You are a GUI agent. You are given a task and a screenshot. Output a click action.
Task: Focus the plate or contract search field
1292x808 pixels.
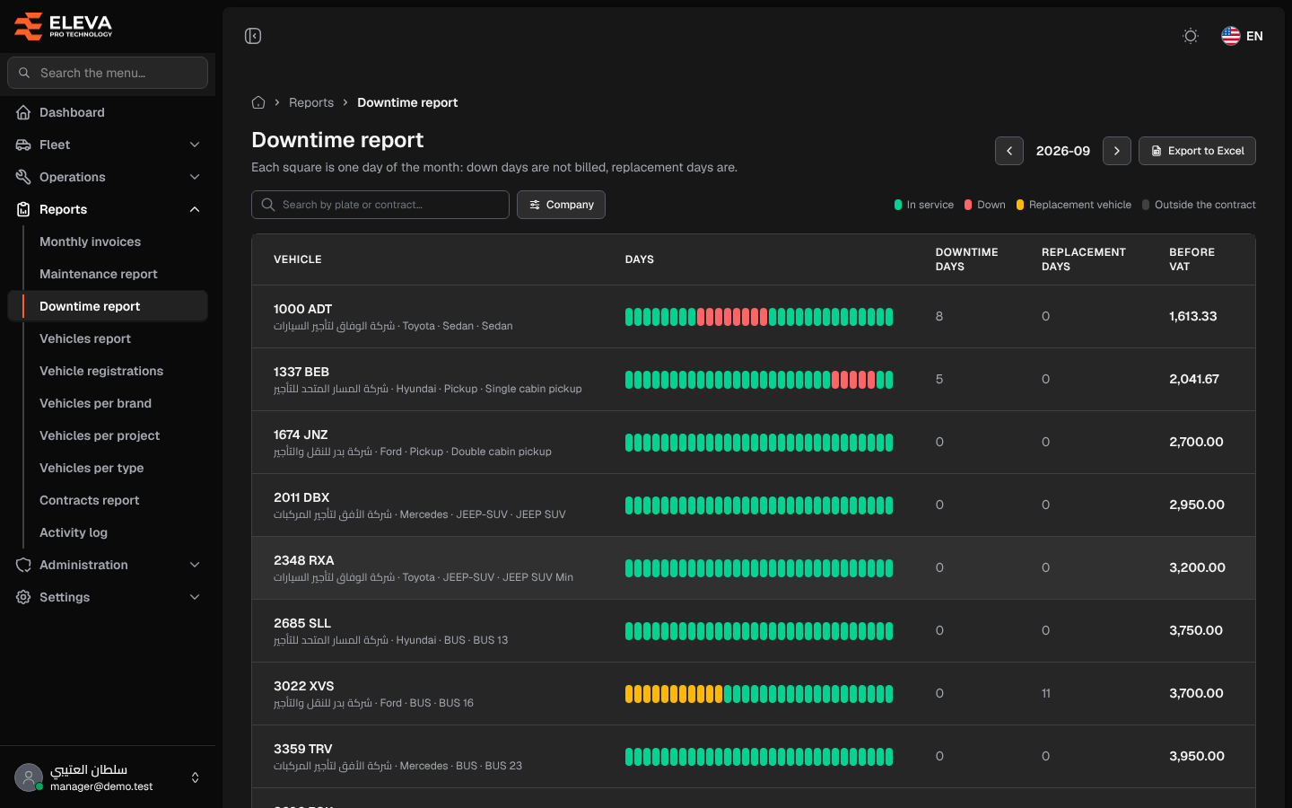pos(380,205)
